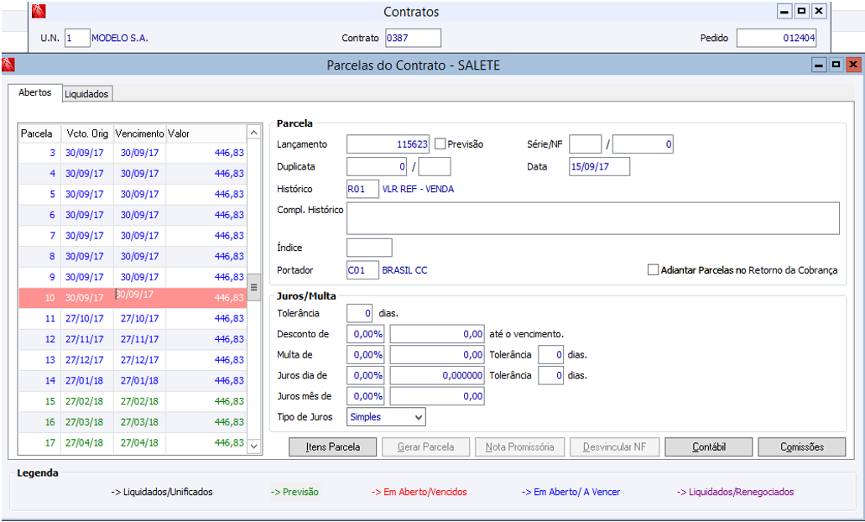Image resolution: width=865 pixels, height=522 pixels.
Task: Switch to the Liquidados tab
Action: 87,94
